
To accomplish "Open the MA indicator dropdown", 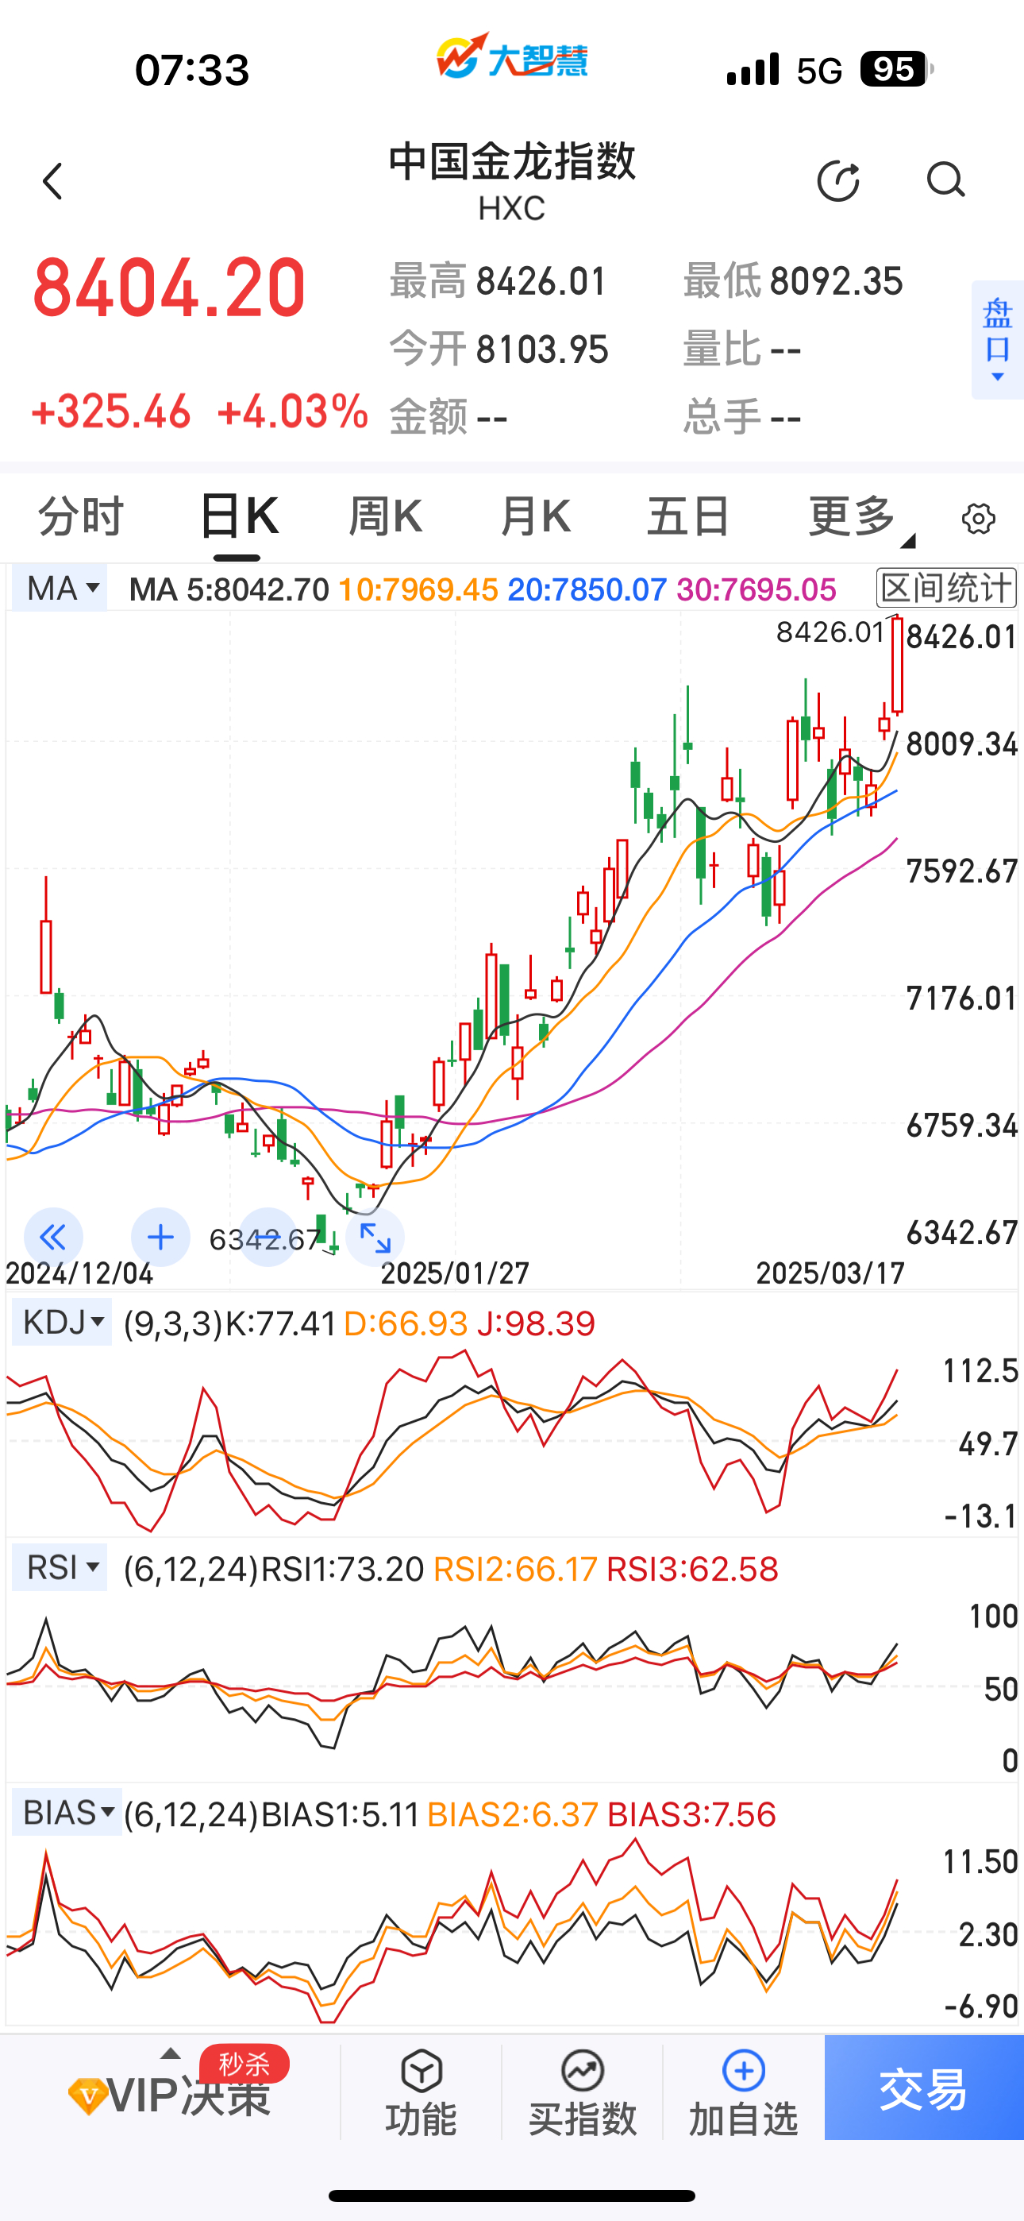I will (x=60, y=588).
